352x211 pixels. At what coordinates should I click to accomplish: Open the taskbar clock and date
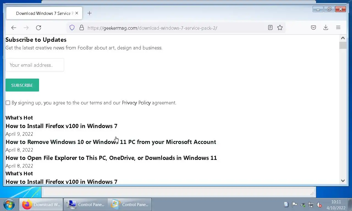[x=336, y=205]
